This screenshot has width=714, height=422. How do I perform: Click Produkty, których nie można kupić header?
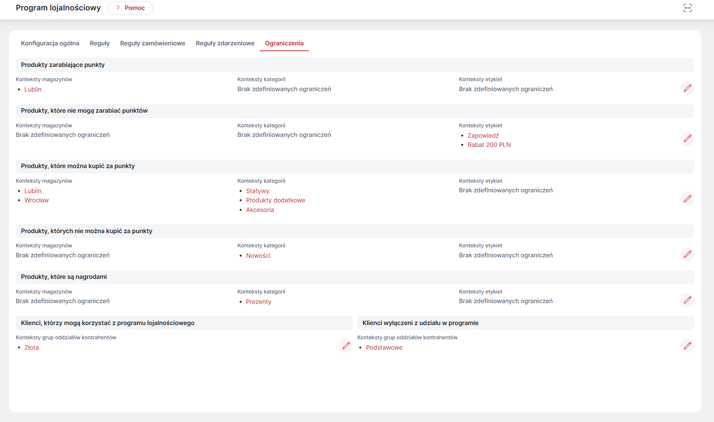(x=355, y=231)
